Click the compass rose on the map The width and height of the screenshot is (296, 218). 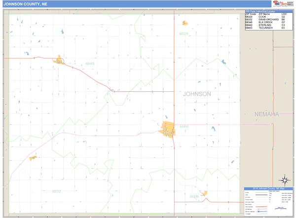(285, 180)
